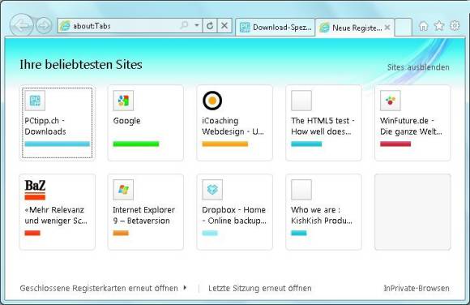Click the search magnifier in address bar

coord(185,25)
